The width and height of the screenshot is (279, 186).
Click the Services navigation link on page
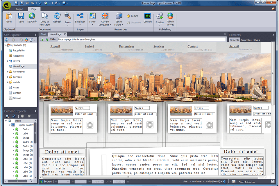(159, 46)
